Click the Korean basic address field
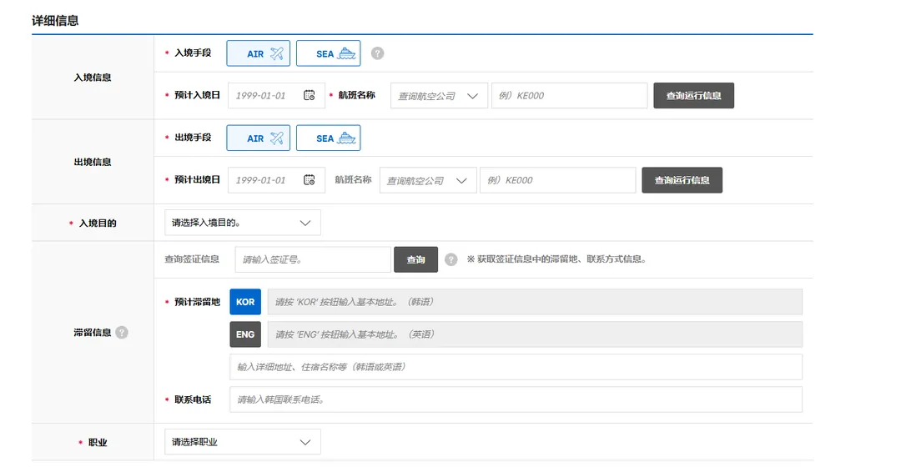The height and width of the screenshot is (467, 901). [x=535, y=302]
